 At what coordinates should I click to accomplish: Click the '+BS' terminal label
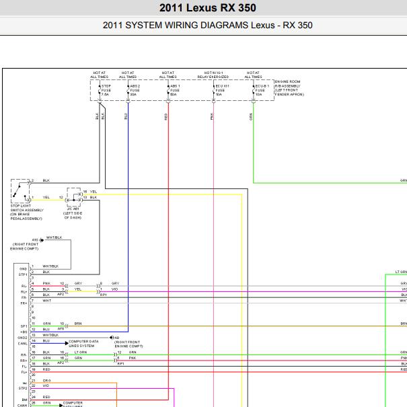[24, 332]
